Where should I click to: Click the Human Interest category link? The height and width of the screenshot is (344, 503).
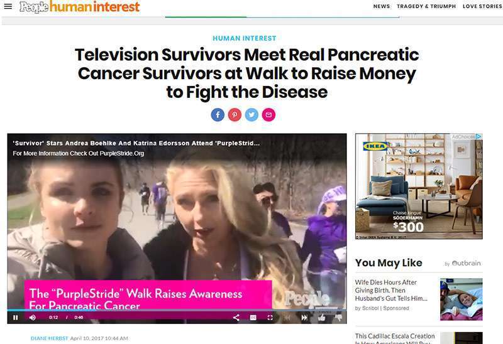click(245, 38)
